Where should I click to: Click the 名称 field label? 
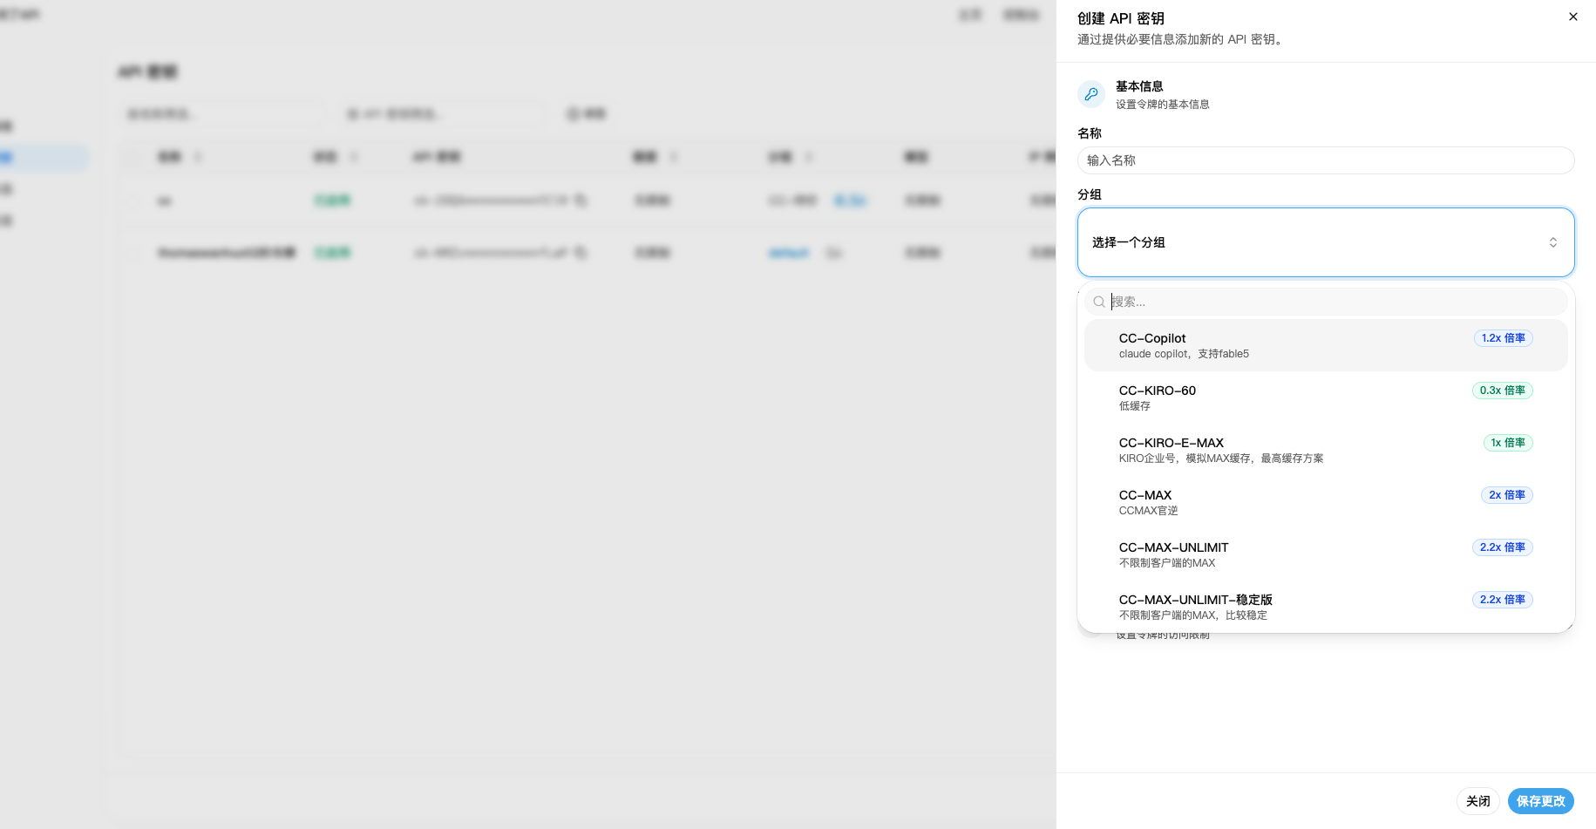tap(1090, 133)
